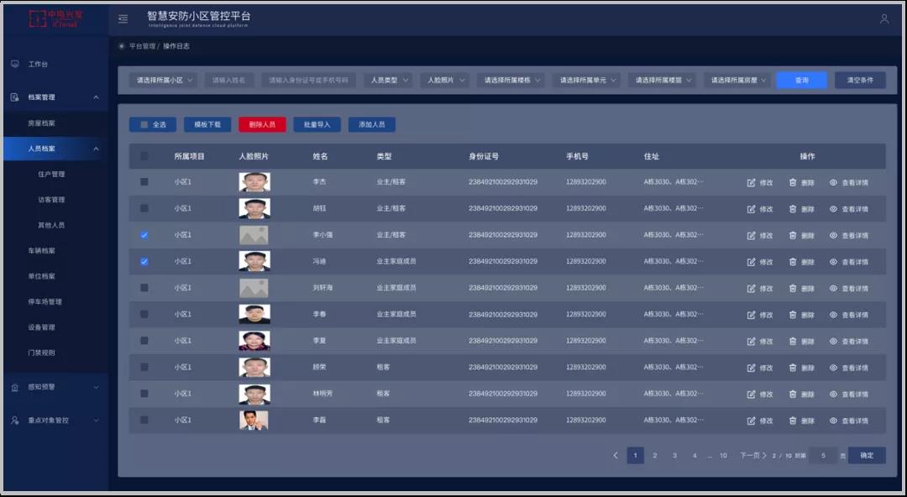This screenshot has width=907, height=497.
Task: Expand the 感知预警 sidebar section
Action: click(x=55, y=387)
